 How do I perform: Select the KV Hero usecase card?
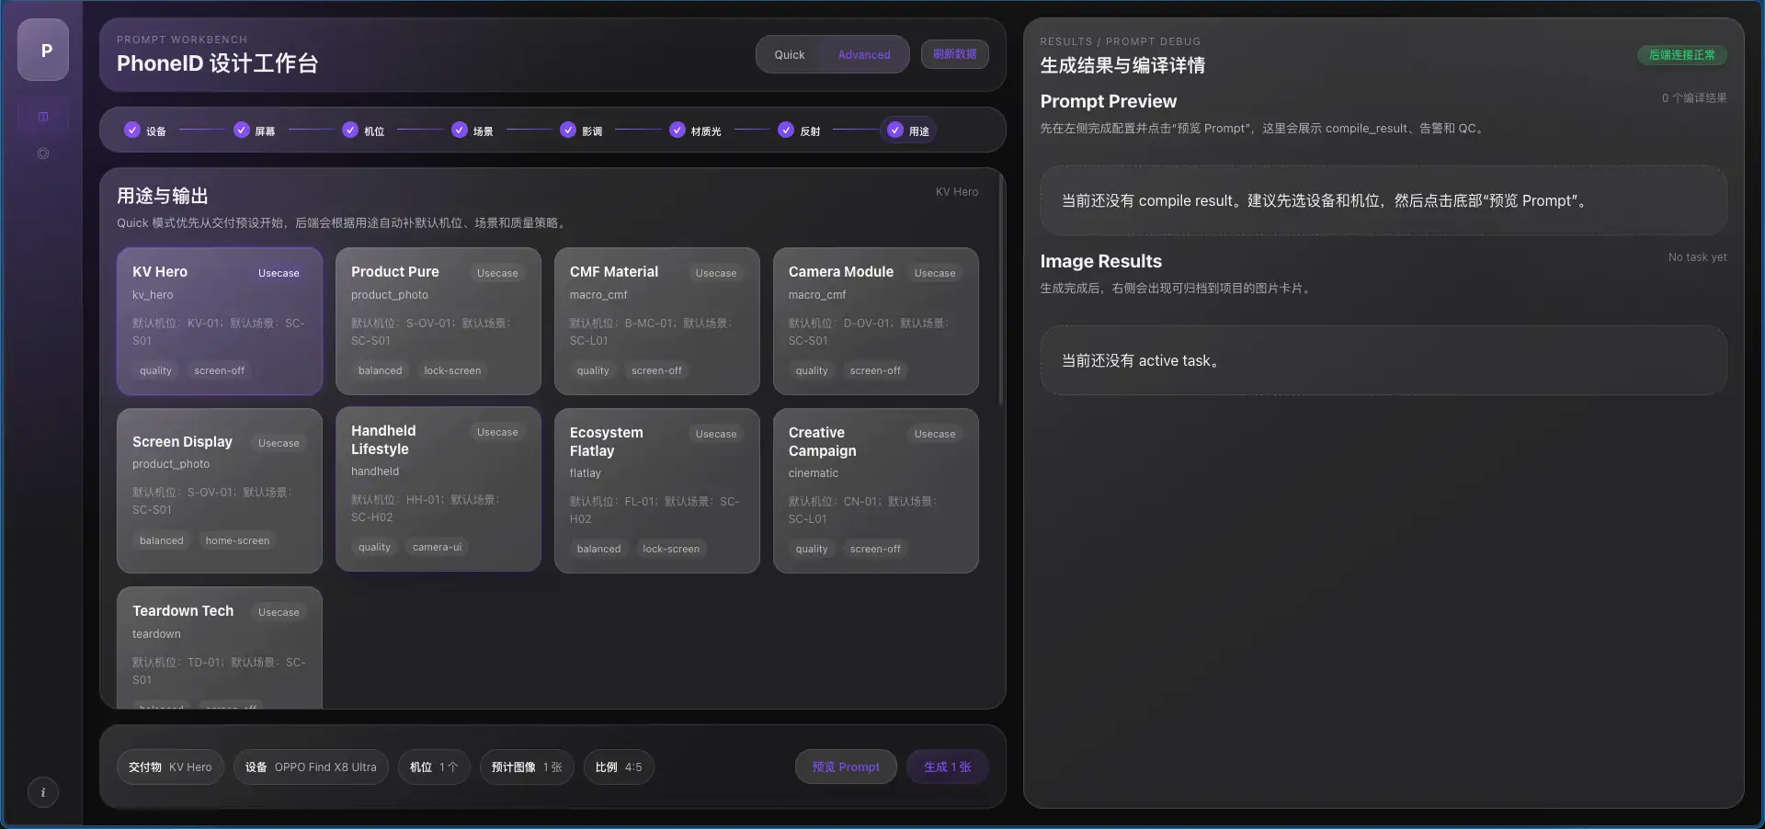[x=220, y=321]
